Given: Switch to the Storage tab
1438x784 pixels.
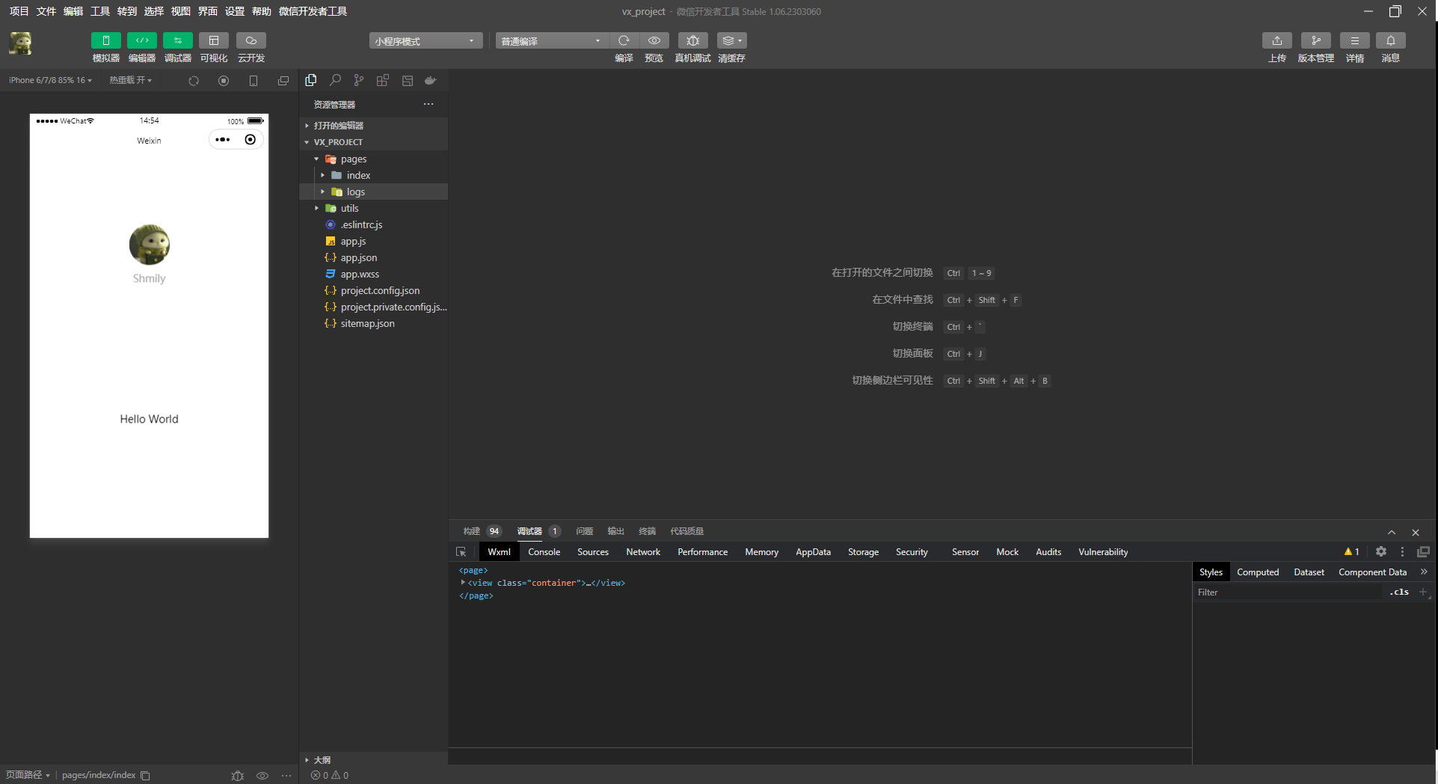Looking at the screenshot, I should 863,552.
